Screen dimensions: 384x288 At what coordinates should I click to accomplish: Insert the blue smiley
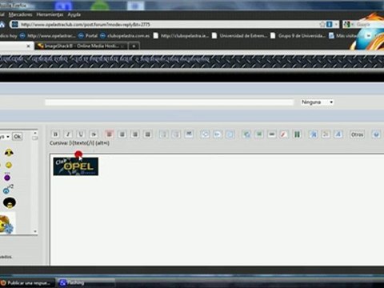coord(7,190)
